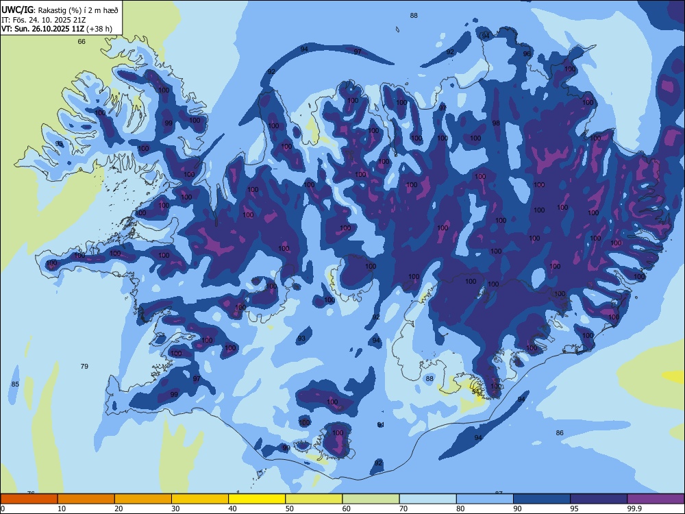Select the 50–60 pale yellow legend swatch

314,499
